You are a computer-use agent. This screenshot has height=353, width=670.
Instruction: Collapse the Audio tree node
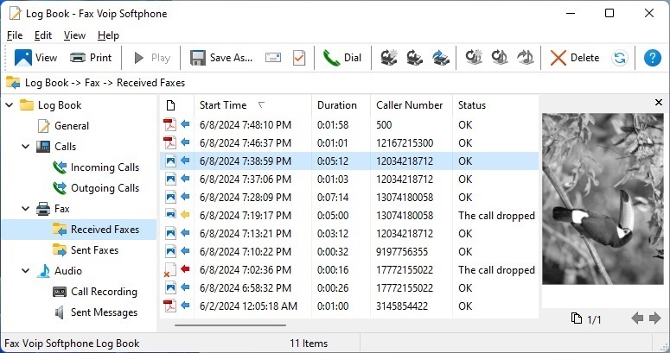click(x=26, y=271)
